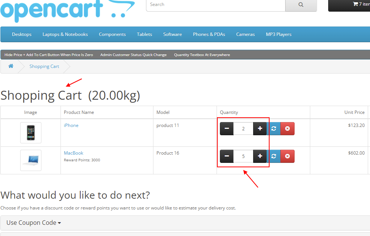Open the iPhone product link
Viewport: 370px width, 236px height.
click(71, 125)
